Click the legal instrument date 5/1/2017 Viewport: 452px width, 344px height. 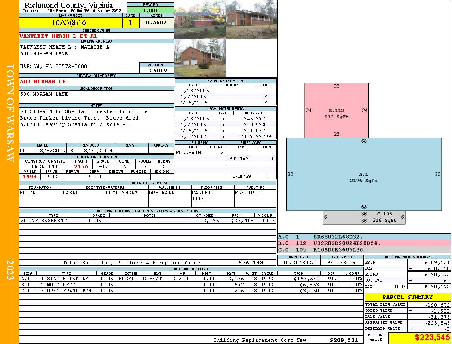(x=193, y=137)
